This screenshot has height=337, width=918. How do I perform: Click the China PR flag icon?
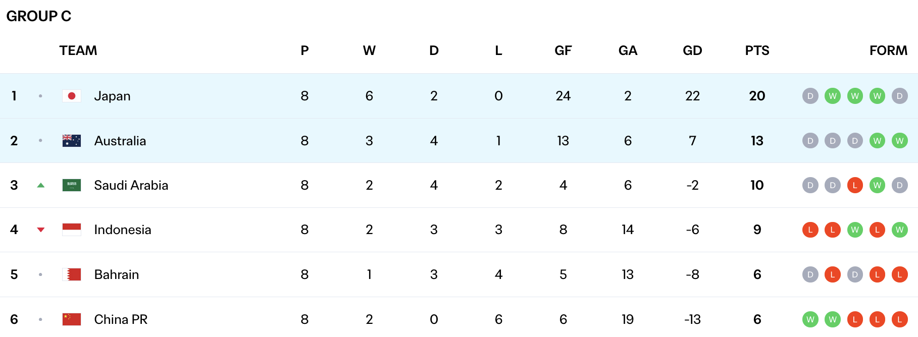(x=72, y=319)
